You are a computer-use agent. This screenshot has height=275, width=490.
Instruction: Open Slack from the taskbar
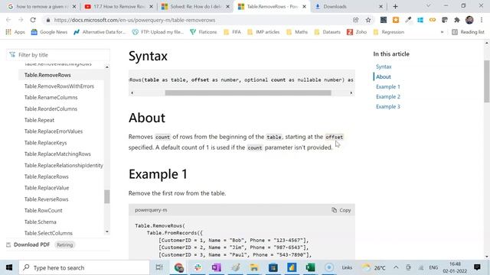point(198,267)
